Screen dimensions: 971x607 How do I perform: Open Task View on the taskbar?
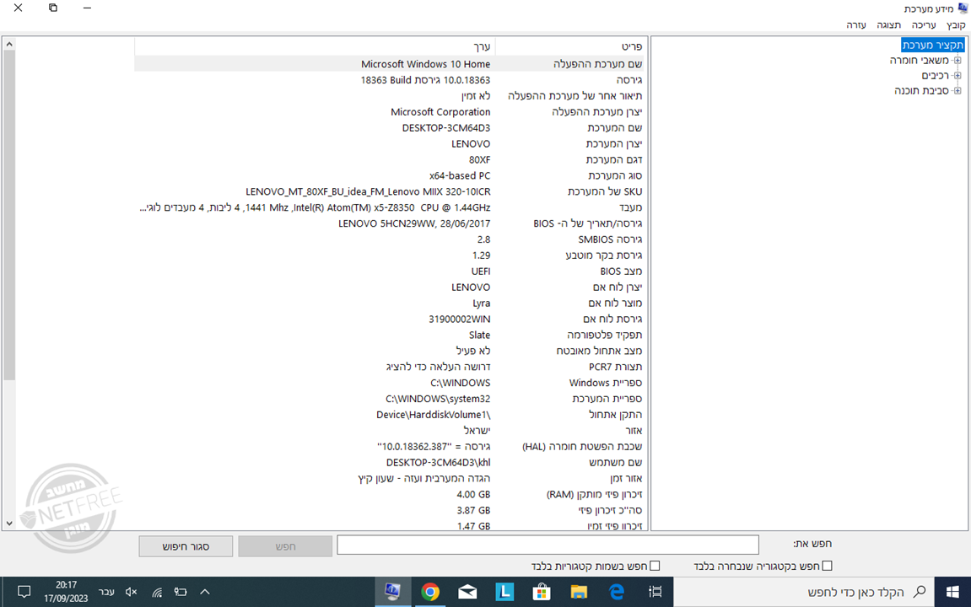click(655, 592)
